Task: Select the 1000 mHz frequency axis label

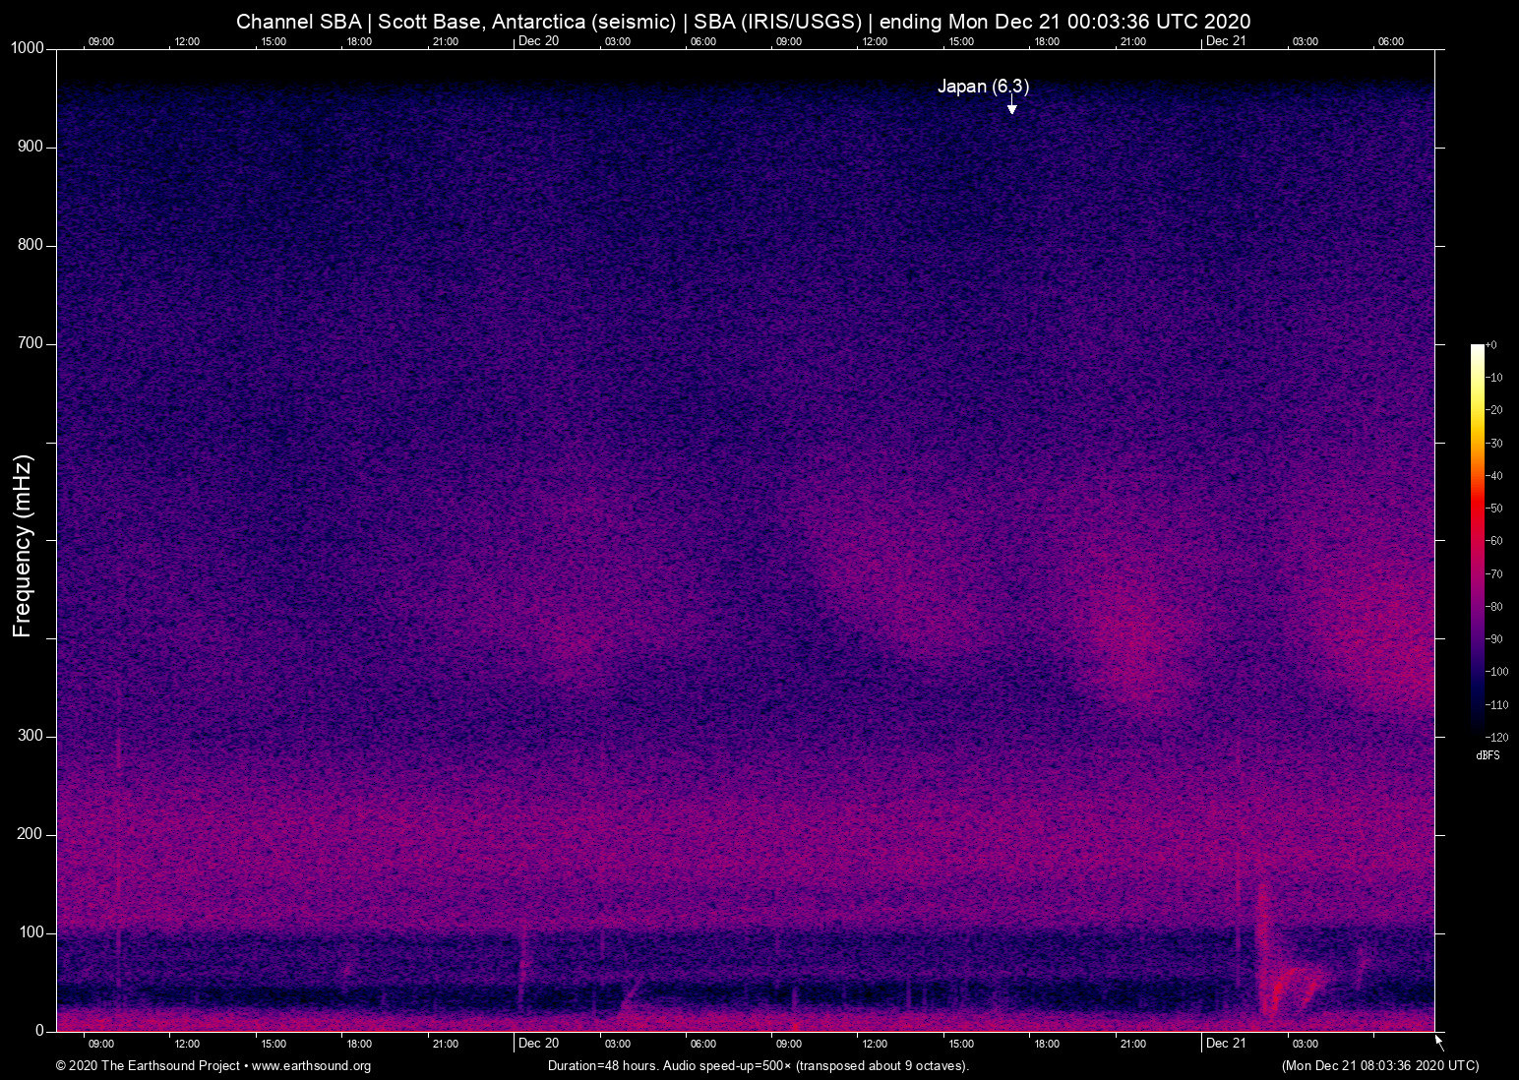Action: click(27, 48)
